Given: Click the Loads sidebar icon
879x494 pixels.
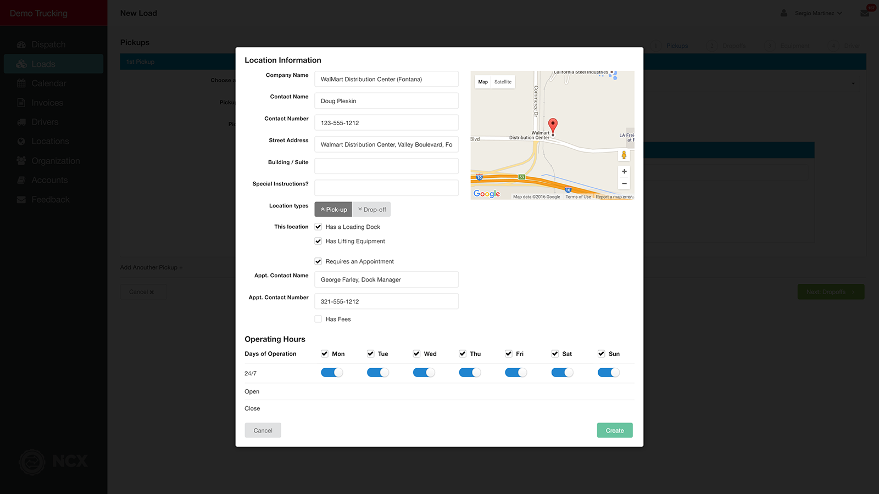Looking at the screenshot, I should coord(21,64).
